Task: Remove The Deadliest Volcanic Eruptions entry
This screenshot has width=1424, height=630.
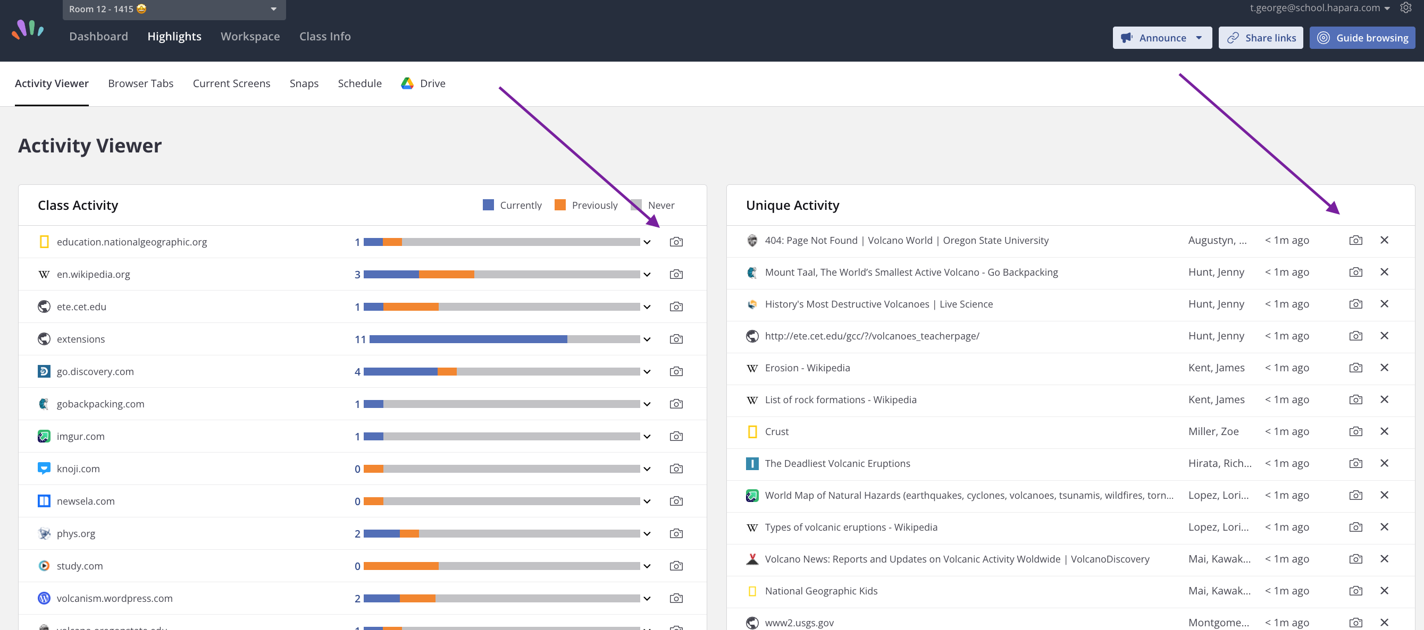Action: click(x=1384, y=463)
